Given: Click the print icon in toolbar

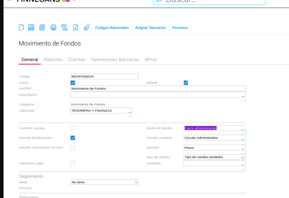Looking at the screenshot, I should [53, 28].
